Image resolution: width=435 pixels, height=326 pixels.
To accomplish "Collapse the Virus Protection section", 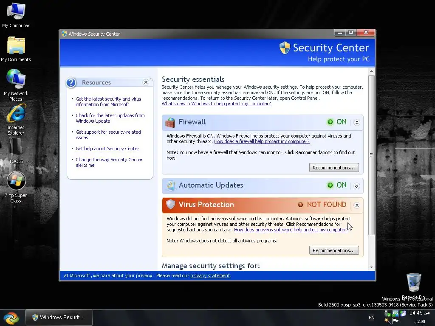I will coord(357,205).
